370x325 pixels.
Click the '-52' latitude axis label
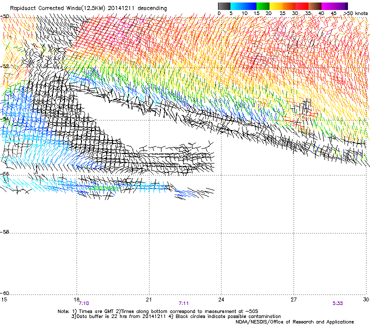pyautogui.click(x=4, y=66)
